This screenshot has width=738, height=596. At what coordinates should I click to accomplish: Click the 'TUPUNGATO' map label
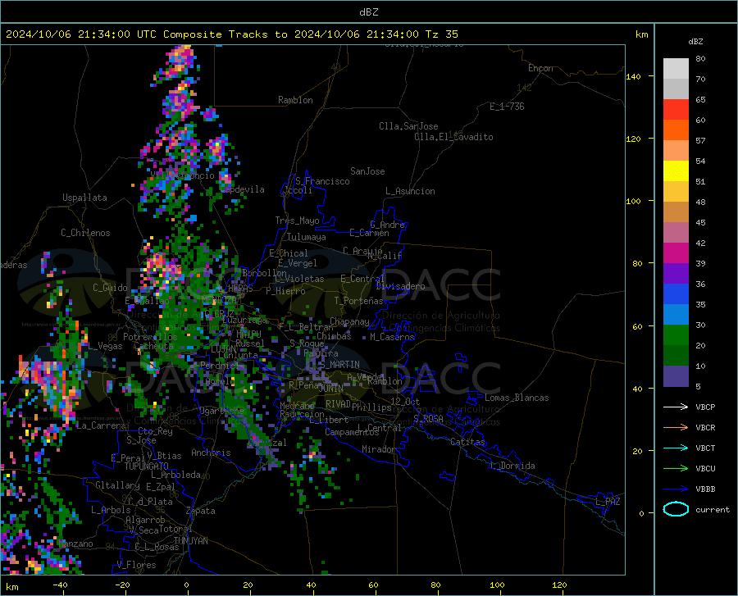tap(147, 466)
